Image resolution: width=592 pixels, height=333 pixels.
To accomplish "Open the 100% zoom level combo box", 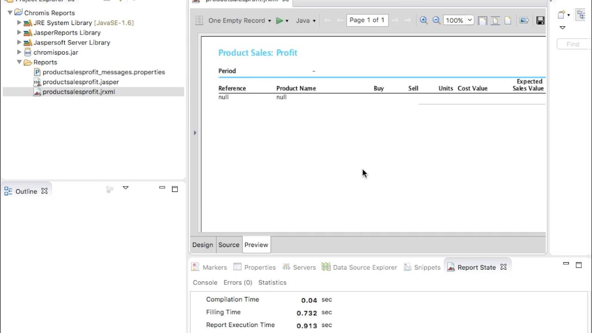I will 458,20.
